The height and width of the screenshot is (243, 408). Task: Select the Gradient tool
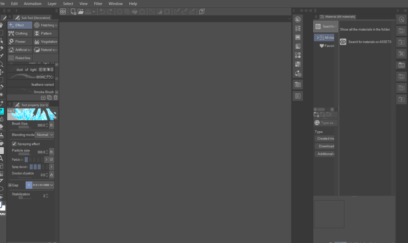2,173
